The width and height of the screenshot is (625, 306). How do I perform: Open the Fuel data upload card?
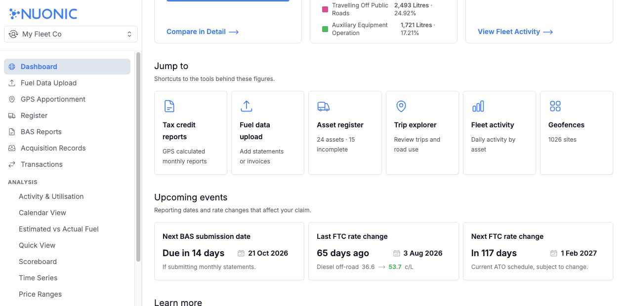tap(268, 132)
